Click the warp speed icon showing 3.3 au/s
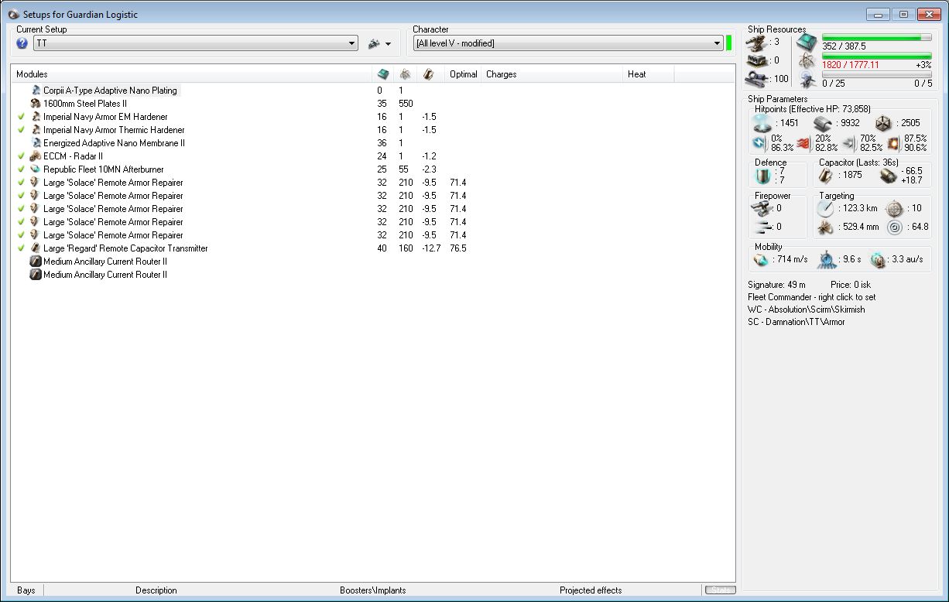 tap(878, 259)
